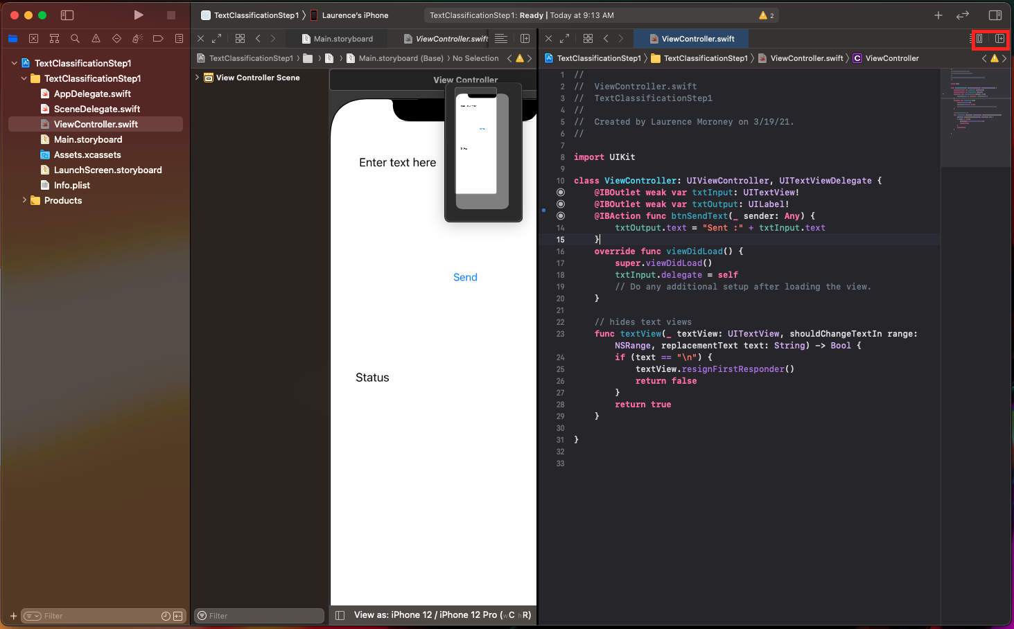This screenshot has height=629, width=1014.
Task: Open the Source Control navigator icon
Action: 33,39
